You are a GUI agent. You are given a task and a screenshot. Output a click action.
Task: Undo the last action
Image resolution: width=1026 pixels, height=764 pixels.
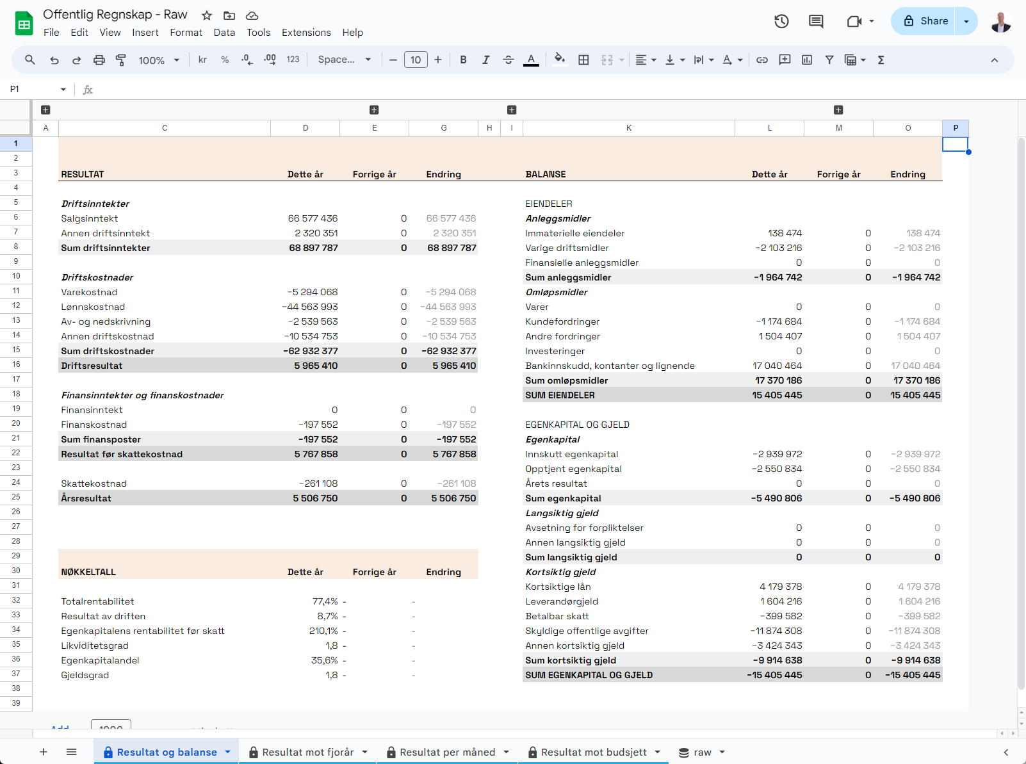(54, 60)
